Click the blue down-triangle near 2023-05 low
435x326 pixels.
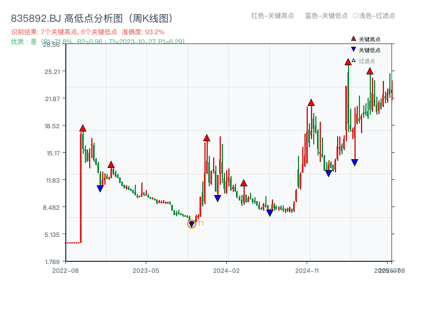point(100,187)
